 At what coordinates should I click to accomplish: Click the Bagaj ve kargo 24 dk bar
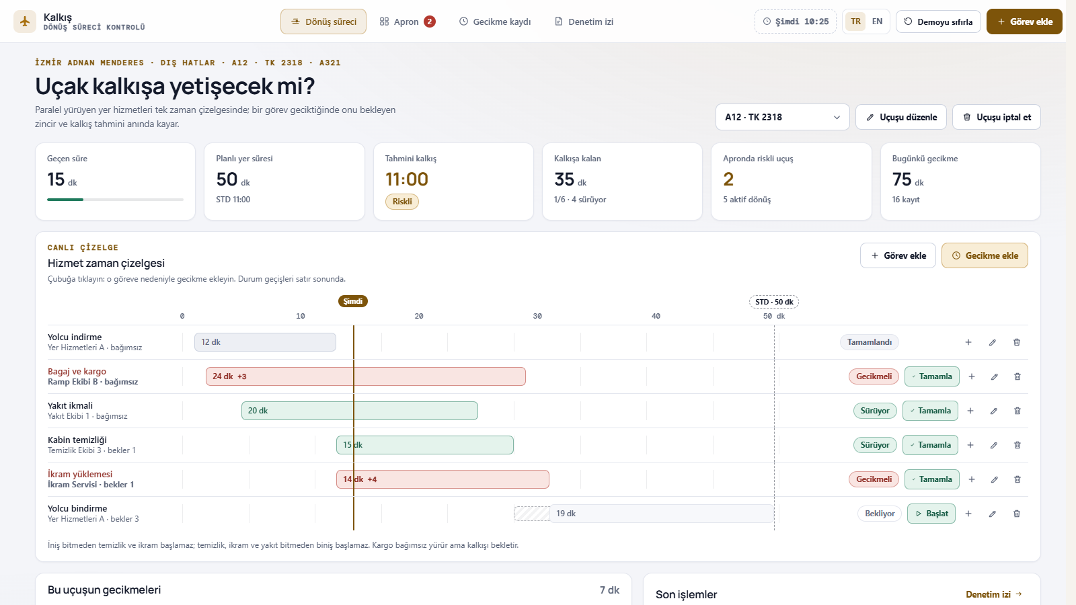click(x=366, y=376)
